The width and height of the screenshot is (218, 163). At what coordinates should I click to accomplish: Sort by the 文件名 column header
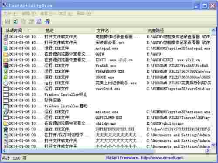tap(102, 30)
